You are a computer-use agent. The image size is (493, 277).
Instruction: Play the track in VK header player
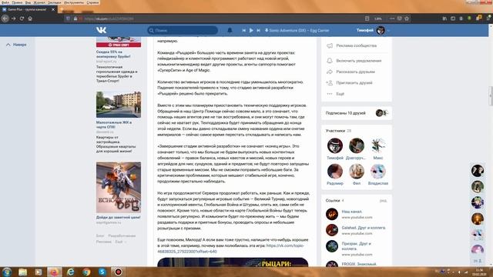(x=251, y=31)
